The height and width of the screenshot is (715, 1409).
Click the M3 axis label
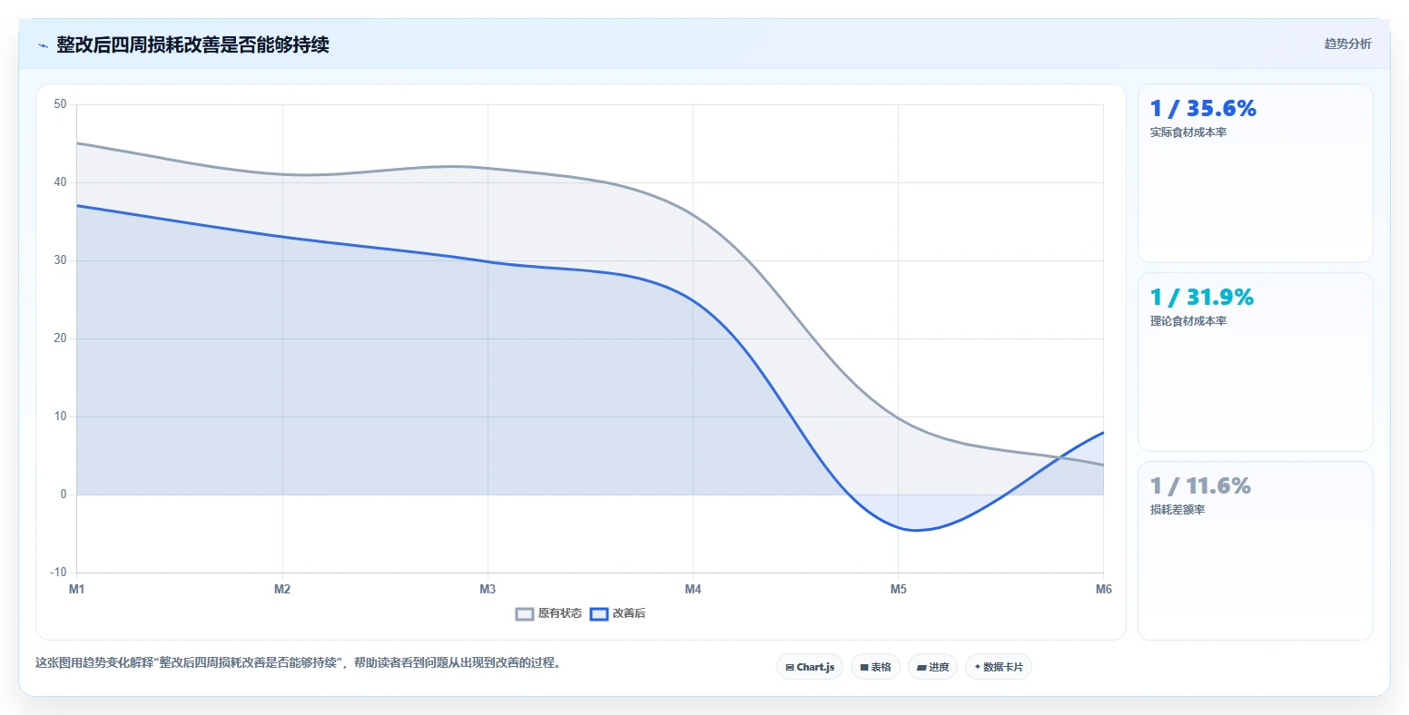(488, 589)
